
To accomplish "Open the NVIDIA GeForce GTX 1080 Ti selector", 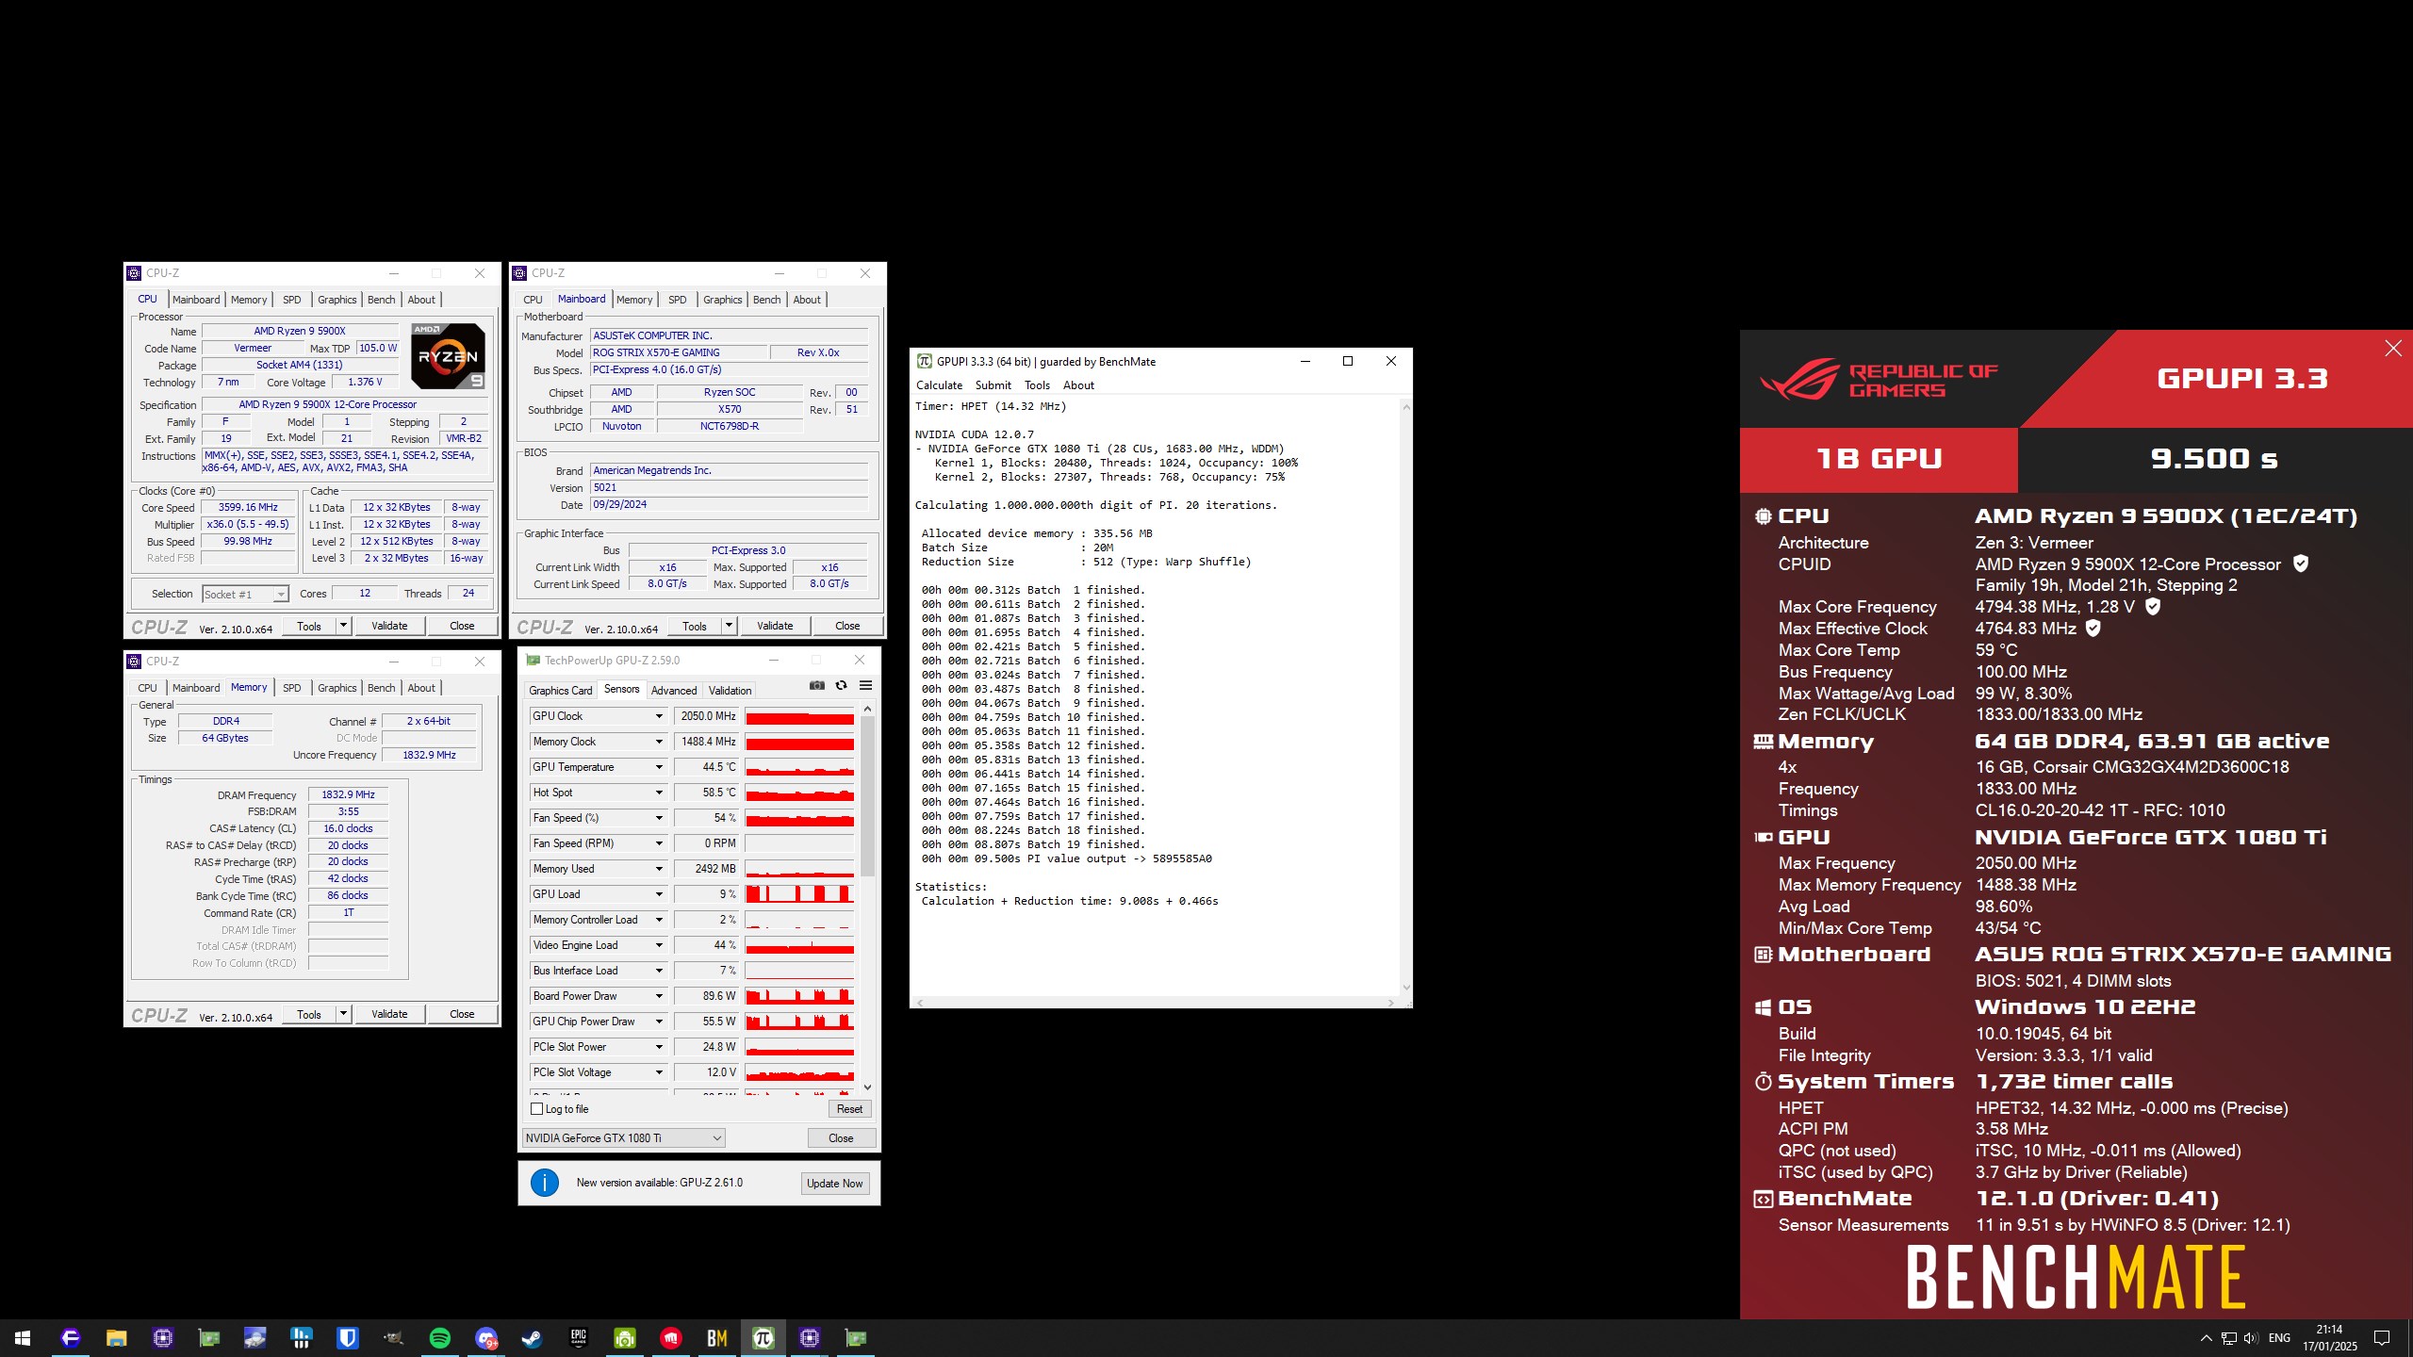I will [623, 1138].
